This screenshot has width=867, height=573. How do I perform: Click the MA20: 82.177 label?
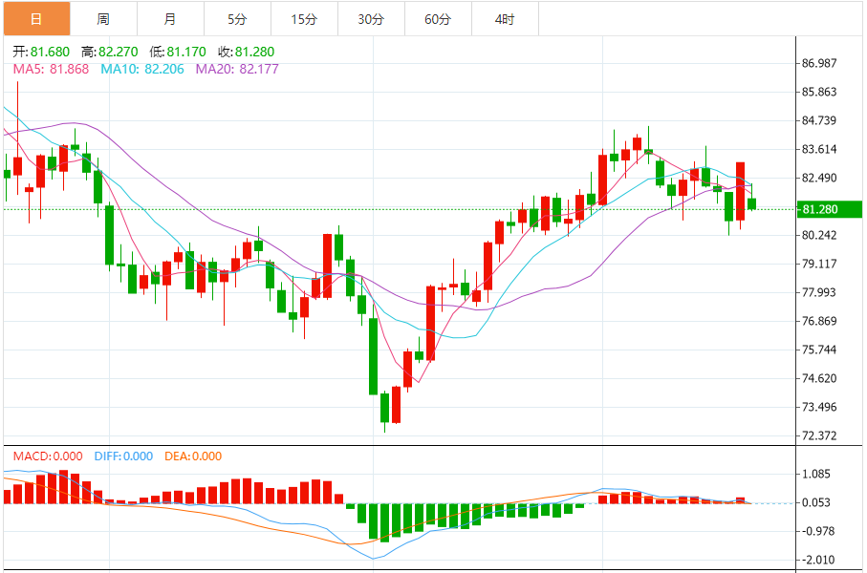pyautogui.click(x=237, y=69)
